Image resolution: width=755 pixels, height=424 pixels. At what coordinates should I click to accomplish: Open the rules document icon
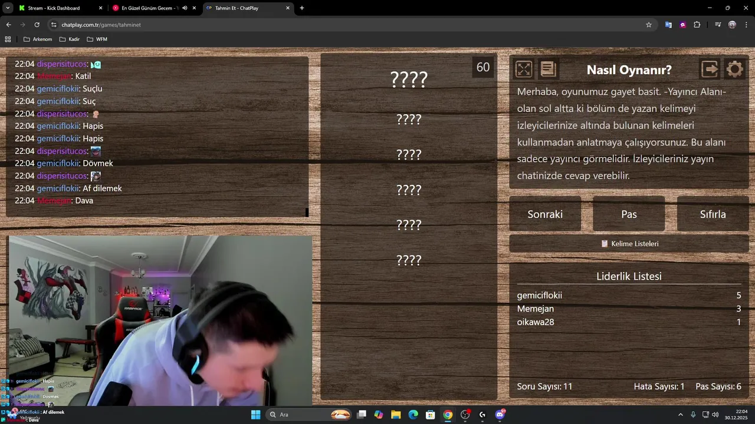tap(548, 69)
